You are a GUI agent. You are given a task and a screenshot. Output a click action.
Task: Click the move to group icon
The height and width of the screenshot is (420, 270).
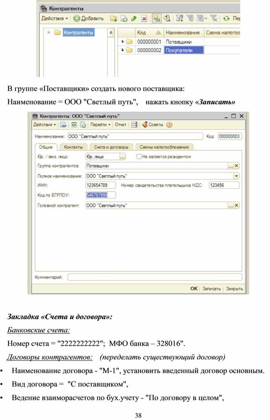[167, 19]
